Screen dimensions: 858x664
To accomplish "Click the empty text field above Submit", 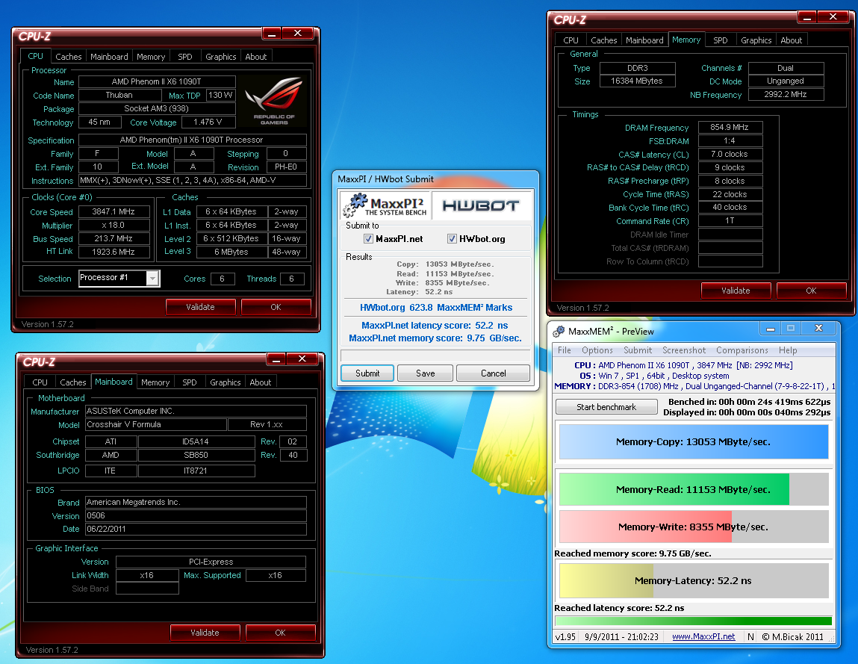I will point(435,356).
